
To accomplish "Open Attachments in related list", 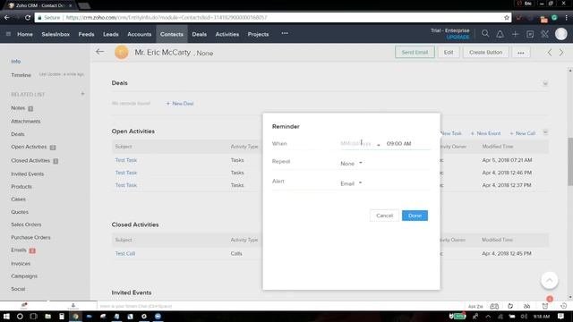I will point(26,122).
